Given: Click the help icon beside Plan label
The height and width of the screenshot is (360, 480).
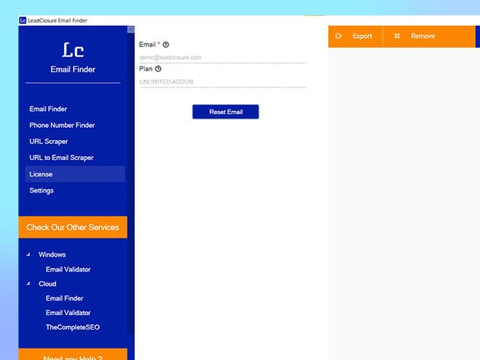Looking at the screenshot, I should click(158, 68).
